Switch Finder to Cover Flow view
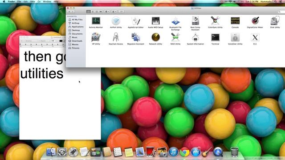 point(101,12)
